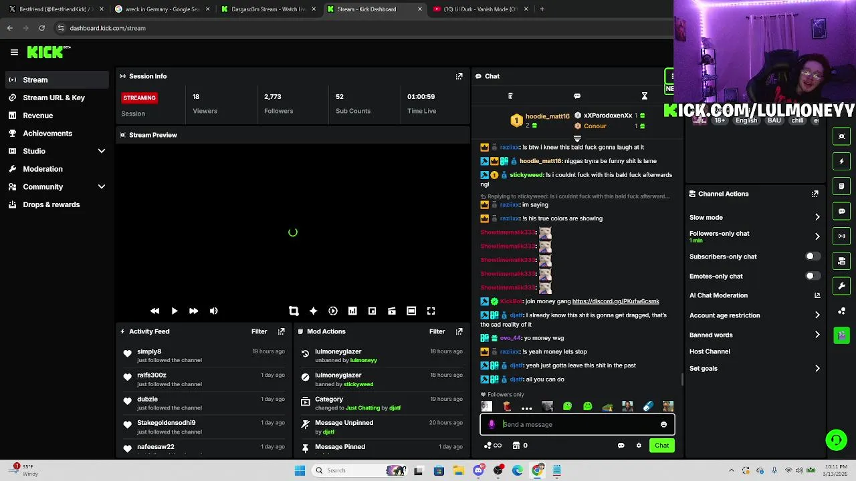This screenshot has width=856, height=481.
Task: Click Host Channel action
Action: tap(710, 351)
